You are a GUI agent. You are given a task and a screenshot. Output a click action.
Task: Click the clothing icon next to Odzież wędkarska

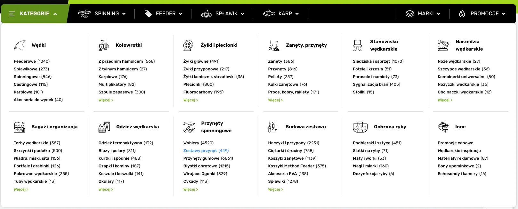[104, 127]
